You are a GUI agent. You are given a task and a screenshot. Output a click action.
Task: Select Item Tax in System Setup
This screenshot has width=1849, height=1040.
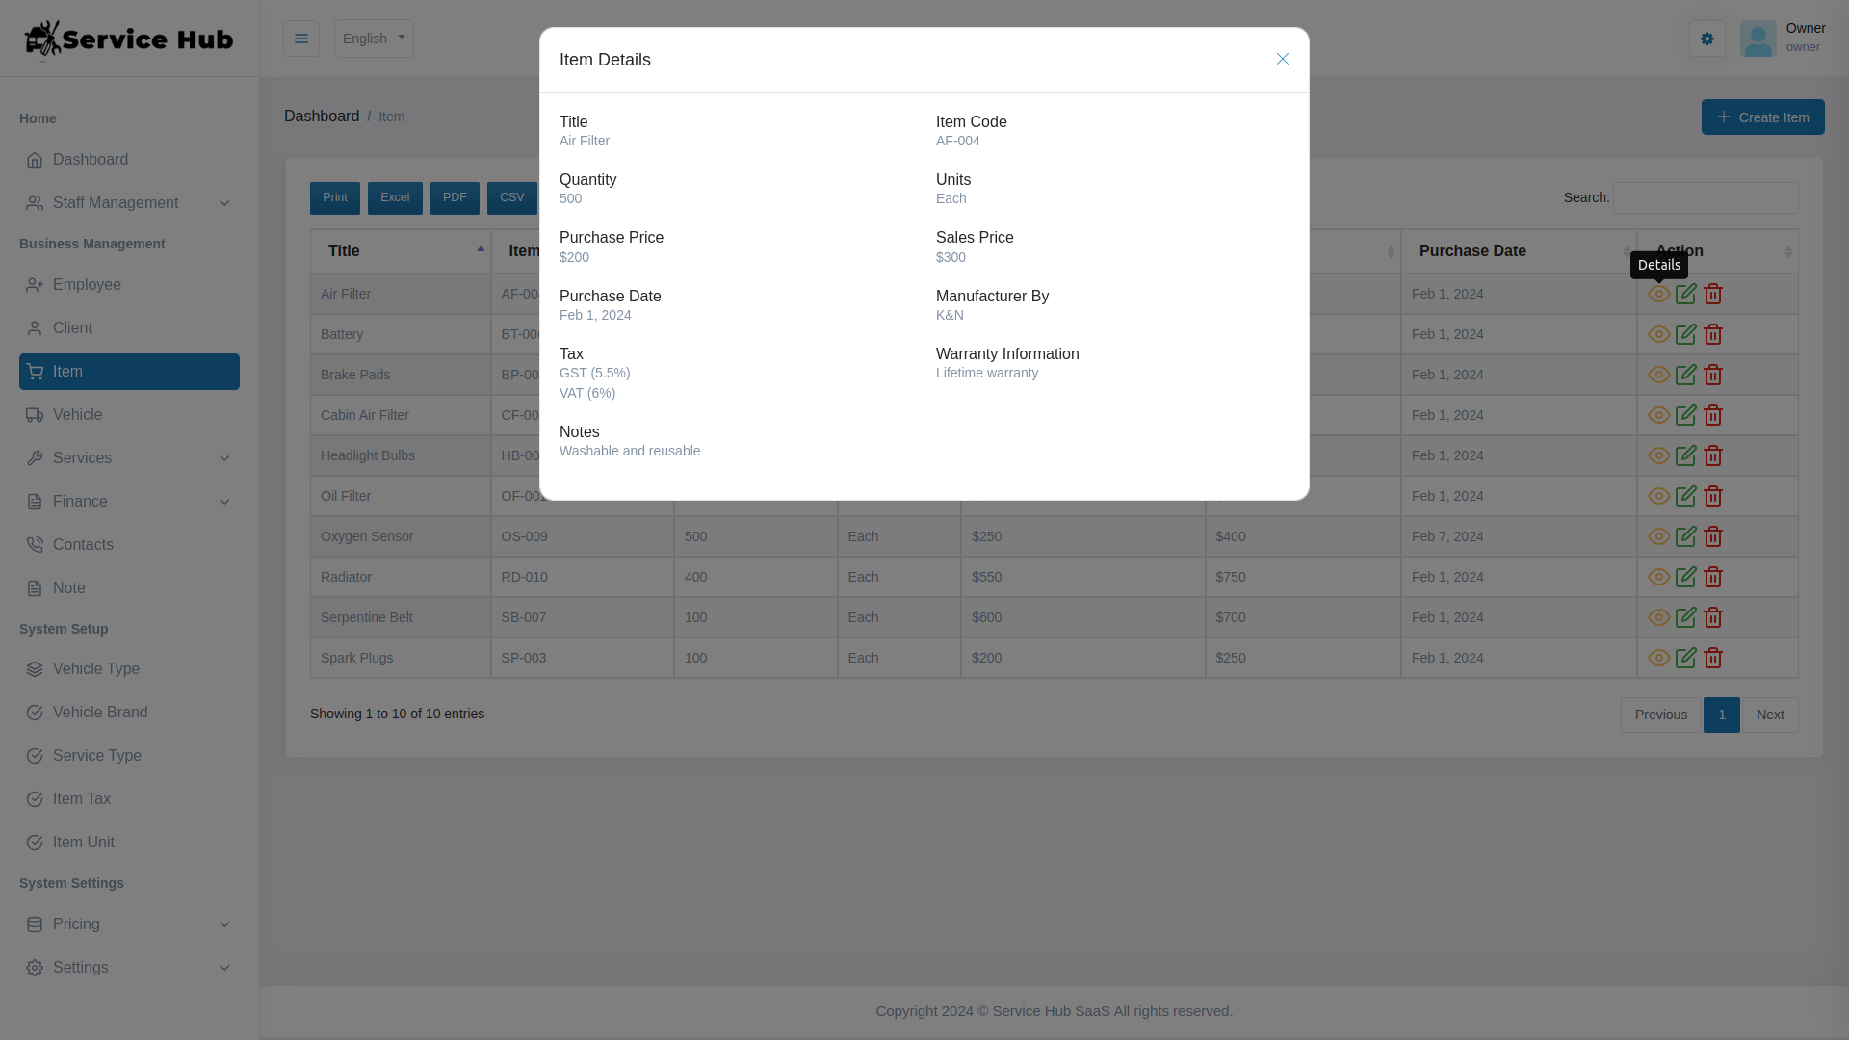[81, 798]
